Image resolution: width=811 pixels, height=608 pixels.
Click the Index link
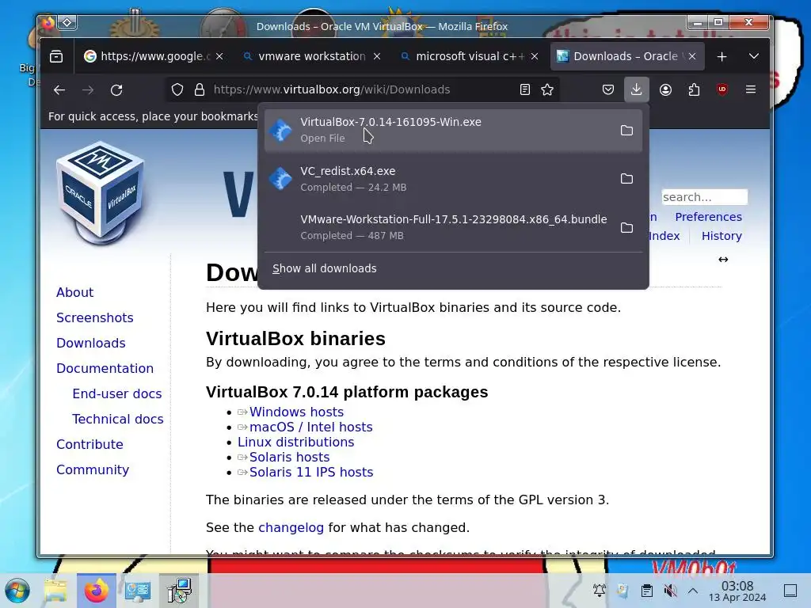point(664,236)
